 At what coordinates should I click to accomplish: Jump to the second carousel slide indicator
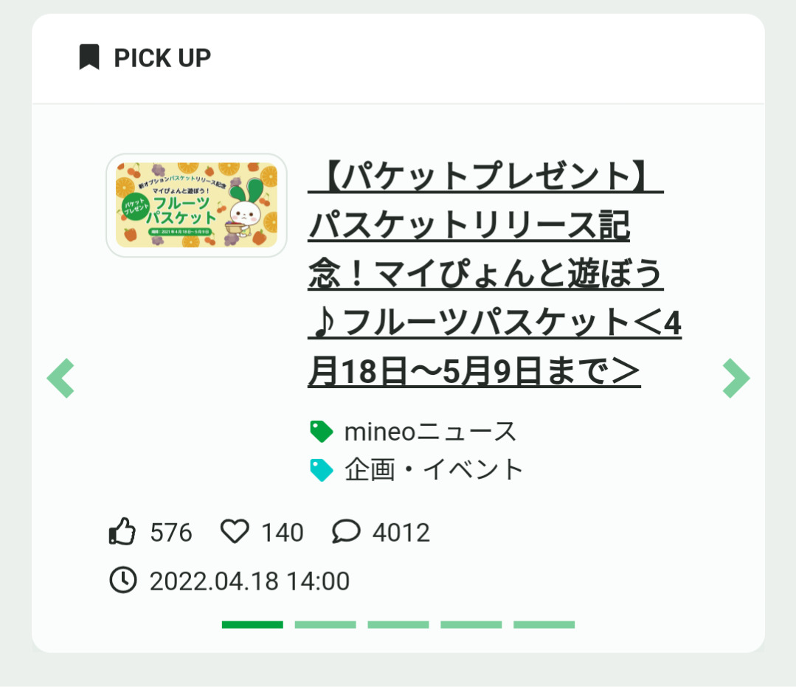(325, 625)
